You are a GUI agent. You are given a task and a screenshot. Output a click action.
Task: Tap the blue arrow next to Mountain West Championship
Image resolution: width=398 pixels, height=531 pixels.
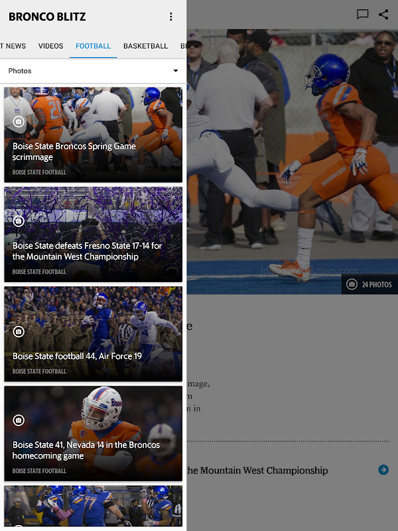pyautogui.click(x=383, y=470)
